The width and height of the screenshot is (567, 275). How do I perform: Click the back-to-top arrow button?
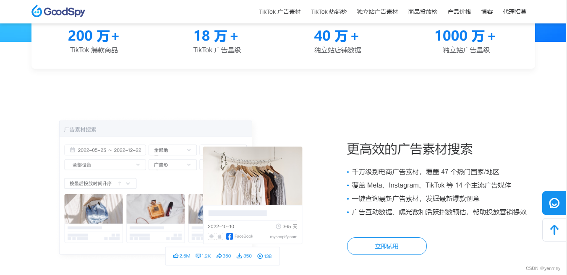click(554, 230)
